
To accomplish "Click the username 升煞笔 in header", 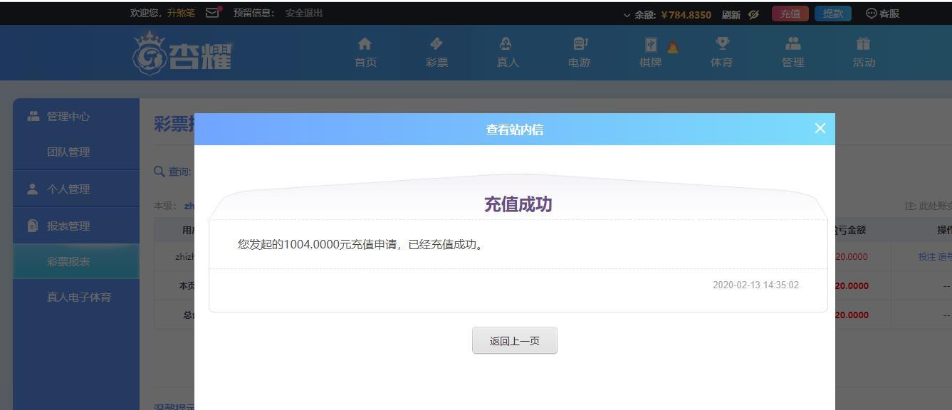I will click(181, 13).
